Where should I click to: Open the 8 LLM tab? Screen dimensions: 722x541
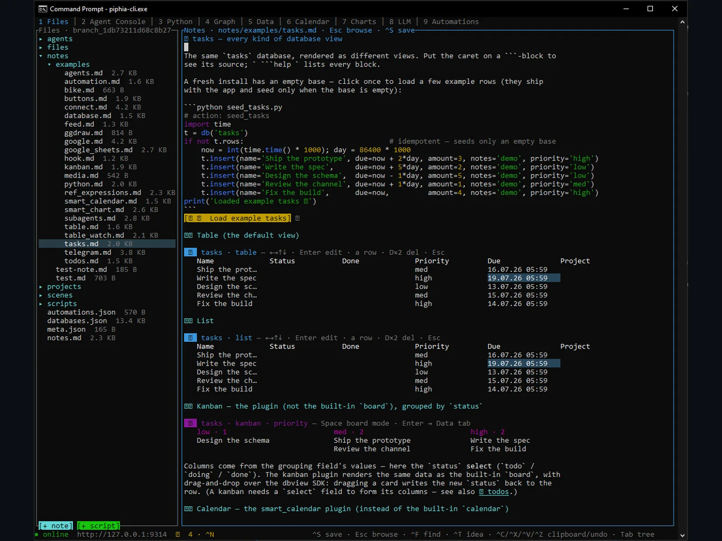coord(400,22)
